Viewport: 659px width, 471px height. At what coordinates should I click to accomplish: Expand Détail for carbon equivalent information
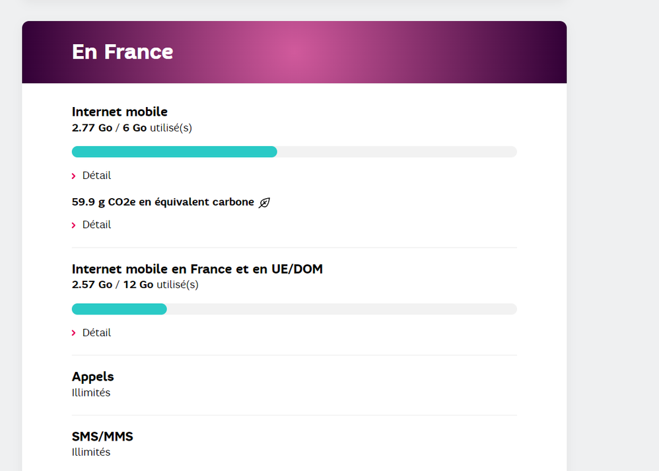click(x=96, y=225)
